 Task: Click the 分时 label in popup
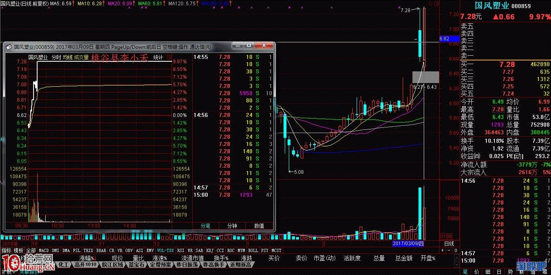56,58
